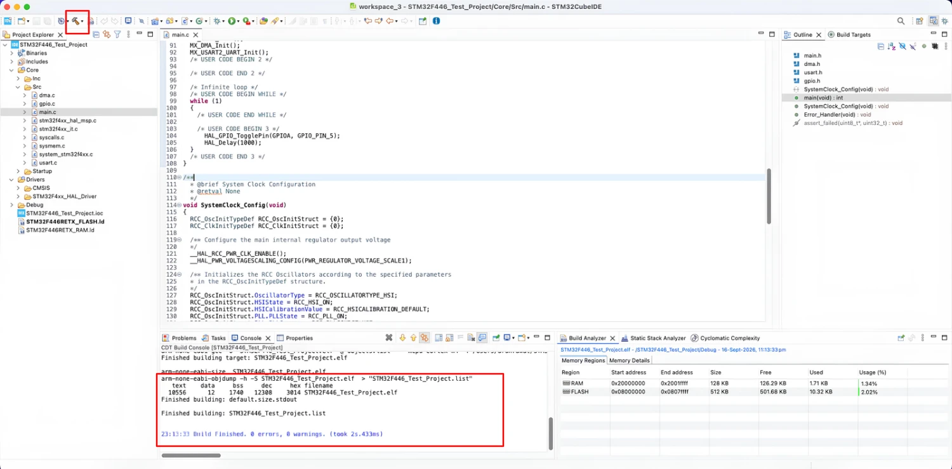Expand the Binaries tree node
The height and width of the screenshot is (469, 952).
tap(11, 53)
